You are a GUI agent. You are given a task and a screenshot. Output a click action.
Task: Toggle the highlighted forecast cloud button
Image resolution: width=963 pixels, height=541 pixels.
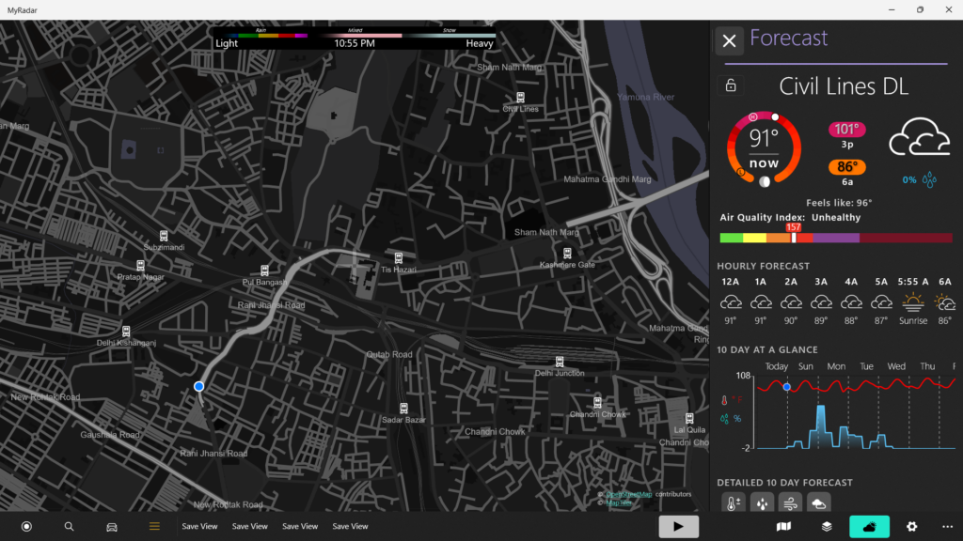point(869,526)
